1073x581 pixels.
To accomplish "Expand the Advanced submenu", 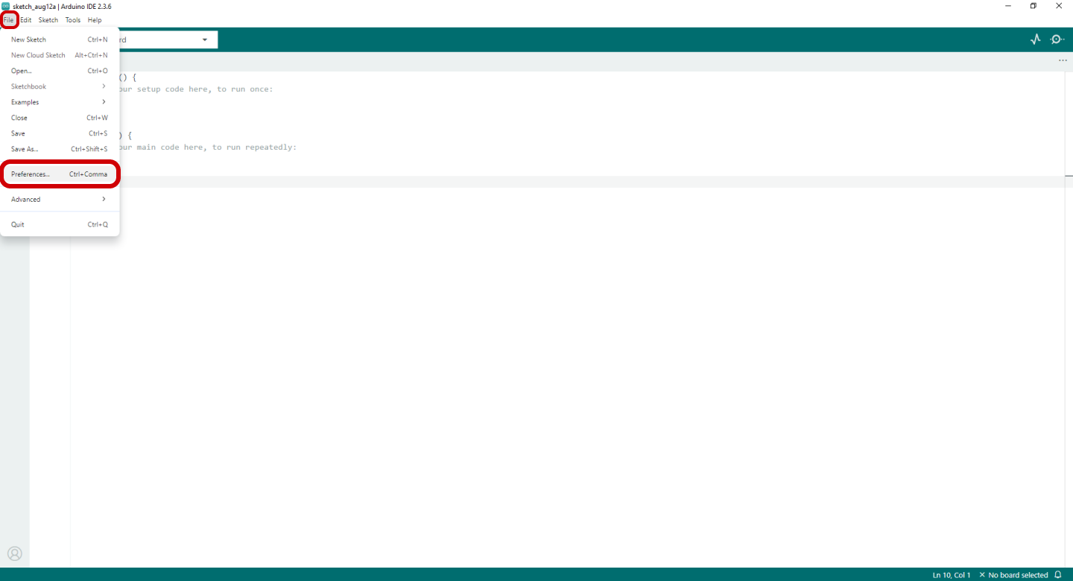I will coord(59,200).
